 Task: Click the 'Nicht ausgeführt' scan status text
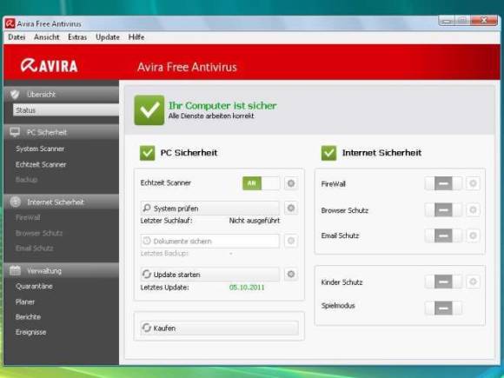tap(255, 221)
